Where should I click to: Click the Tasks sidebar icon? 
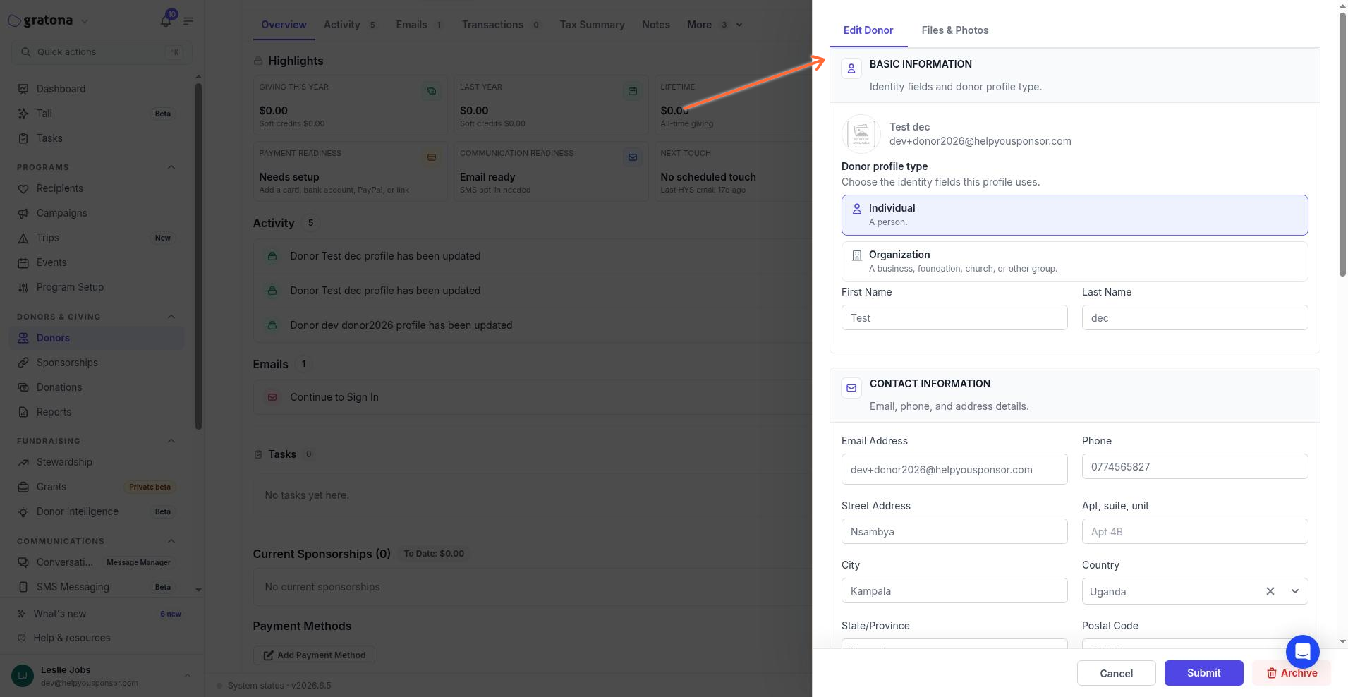point(23,138)
